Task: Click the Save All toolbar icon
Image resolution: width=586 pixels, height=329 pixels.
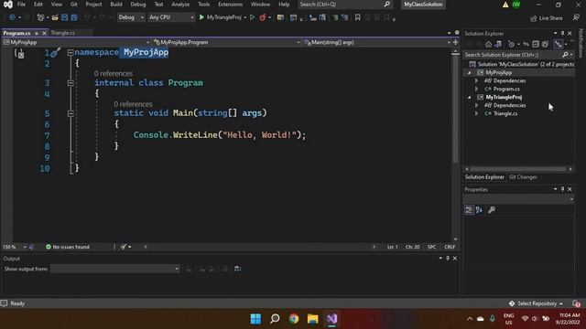Action: [74, 17]
